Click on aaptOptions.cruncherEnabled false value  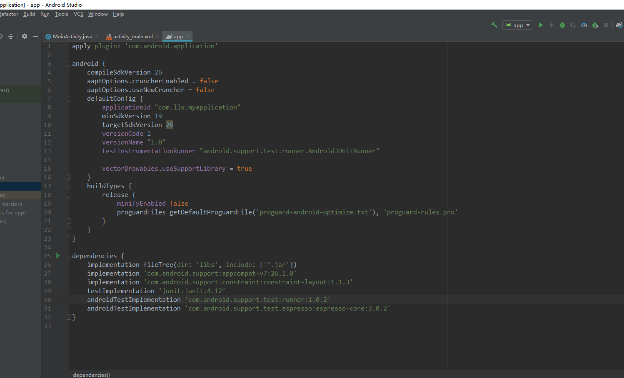click(x=209, y=81)
